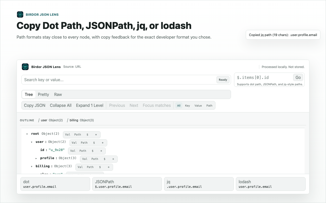Focus the $.items[0].id path input

pos(264,77)
